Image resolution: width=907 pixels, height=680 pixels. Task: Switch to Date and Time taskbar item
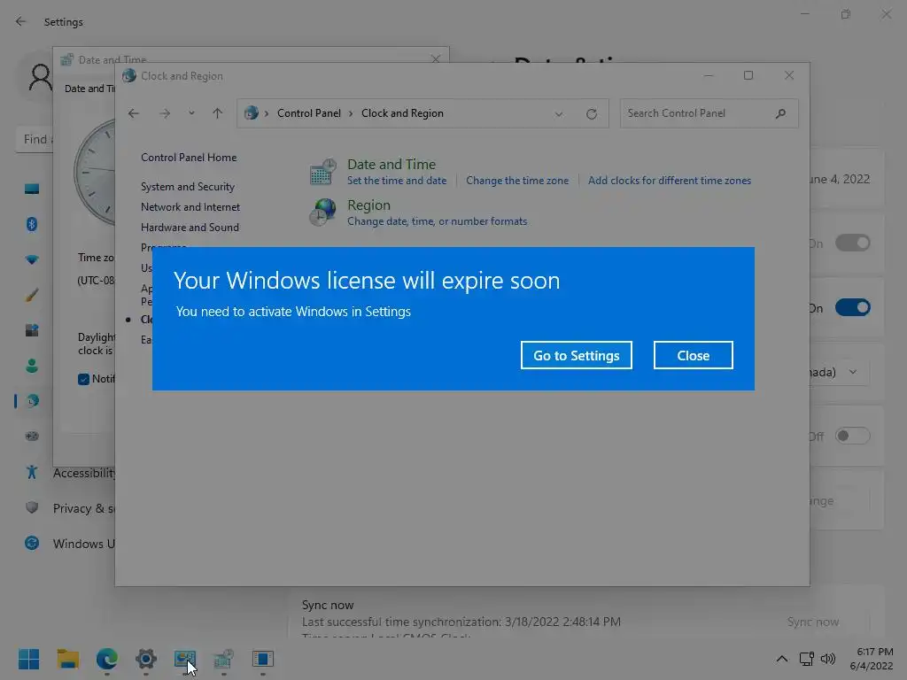click(x=224, y=659)
